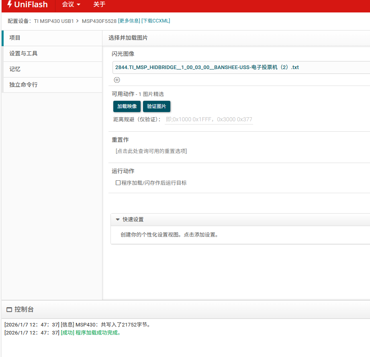Enable the 程序加载/闪存作后运行目标 checkbox
Viewport: 370px width, 357px height.
point(118,183)
